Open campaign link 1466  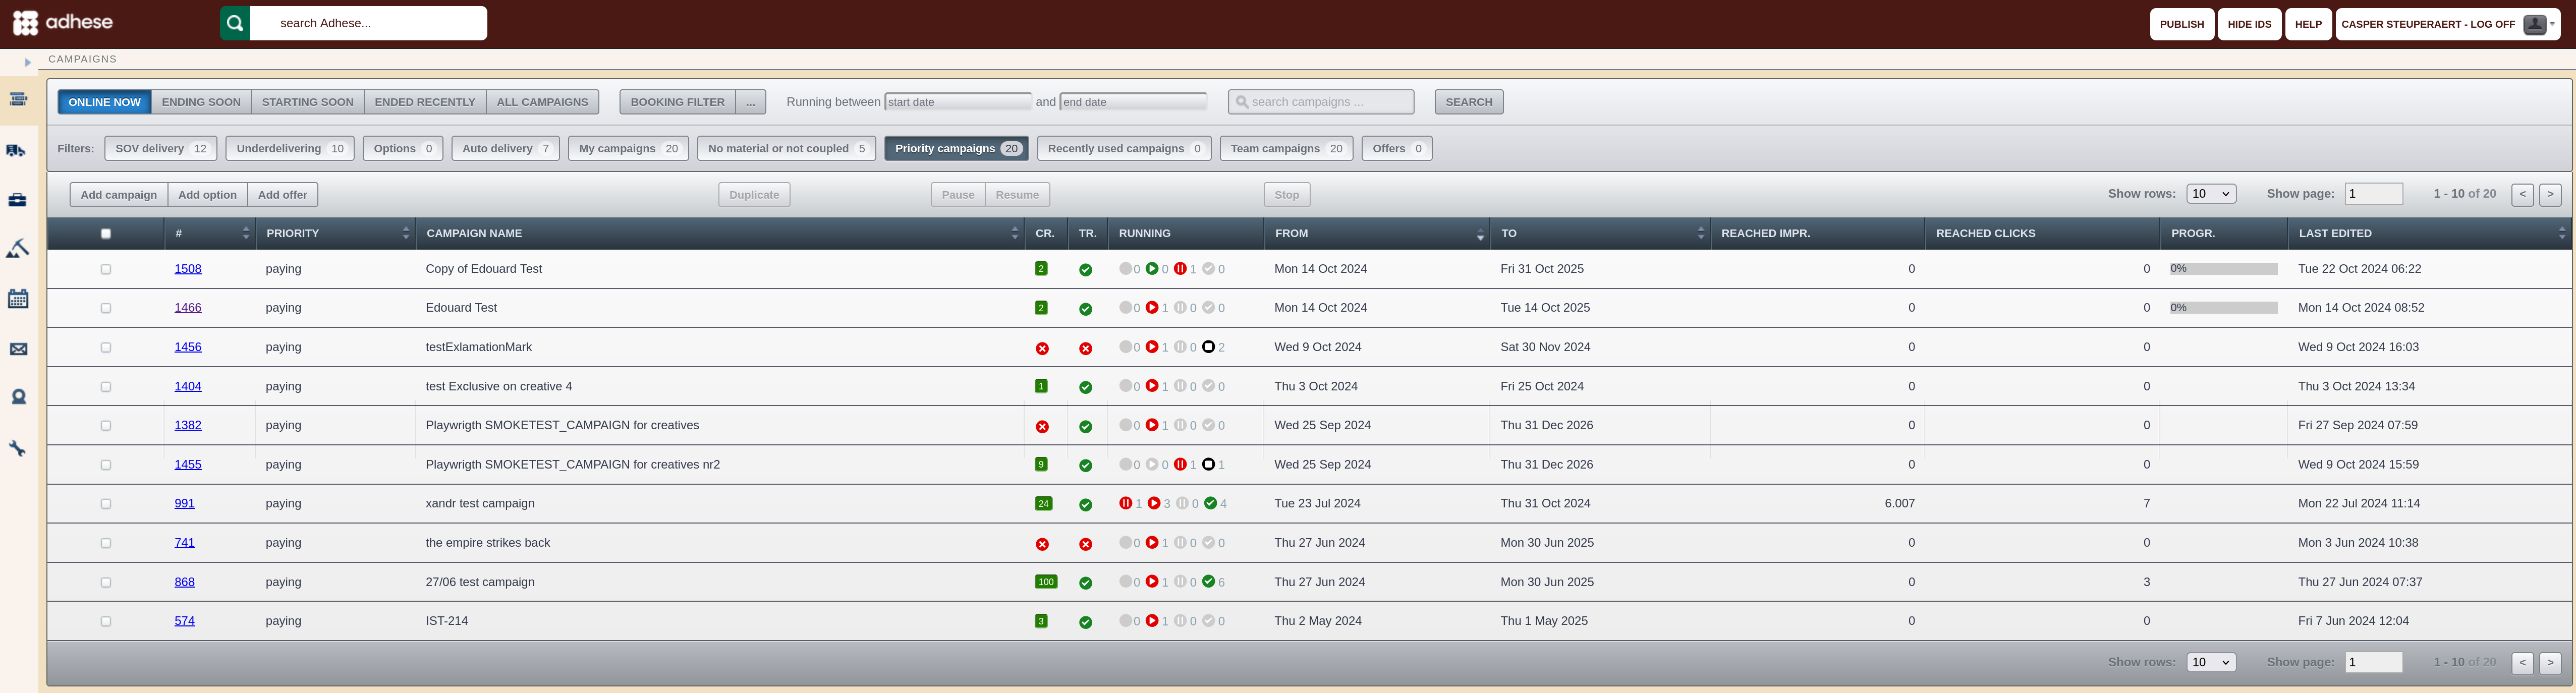coord(188,308)
